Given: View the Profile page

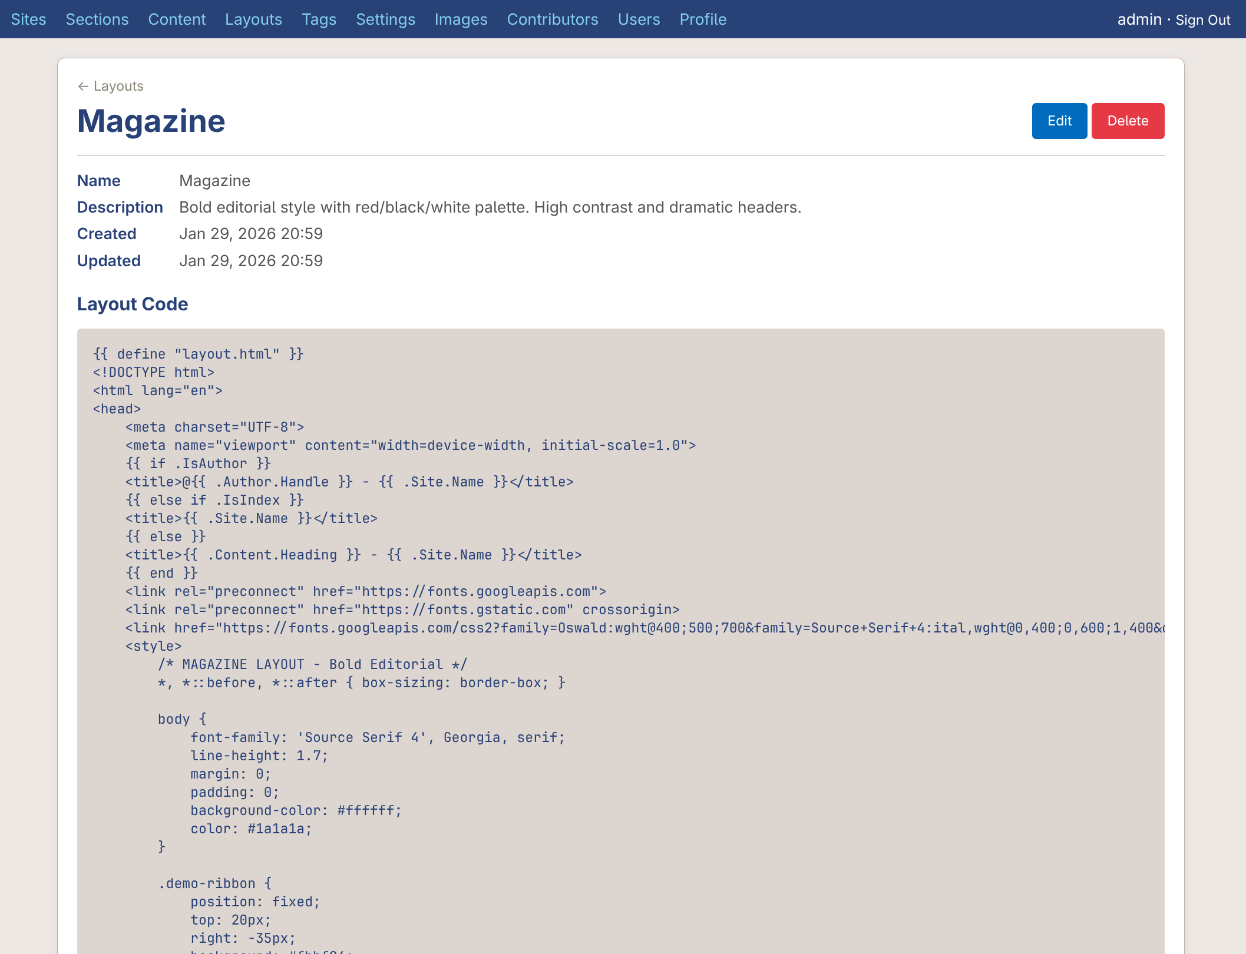Looking at the screenshot, I should [x=703, y=19].
